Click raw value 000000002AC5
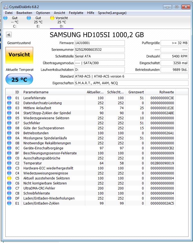 [162, 203]
